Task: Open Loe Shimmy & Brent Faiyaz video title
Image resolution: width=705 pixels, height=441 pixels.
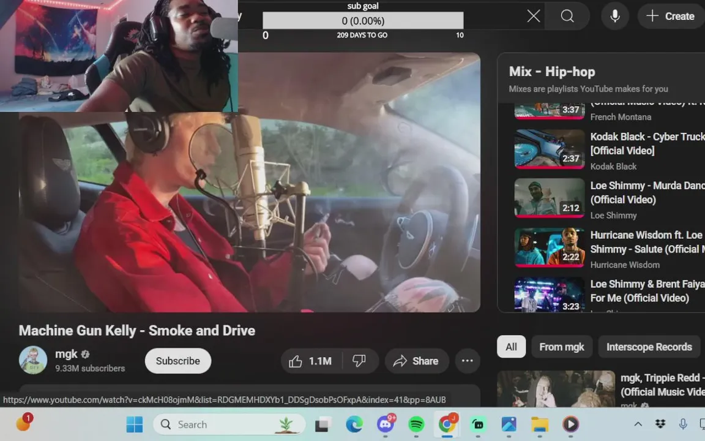Action: 647,291
